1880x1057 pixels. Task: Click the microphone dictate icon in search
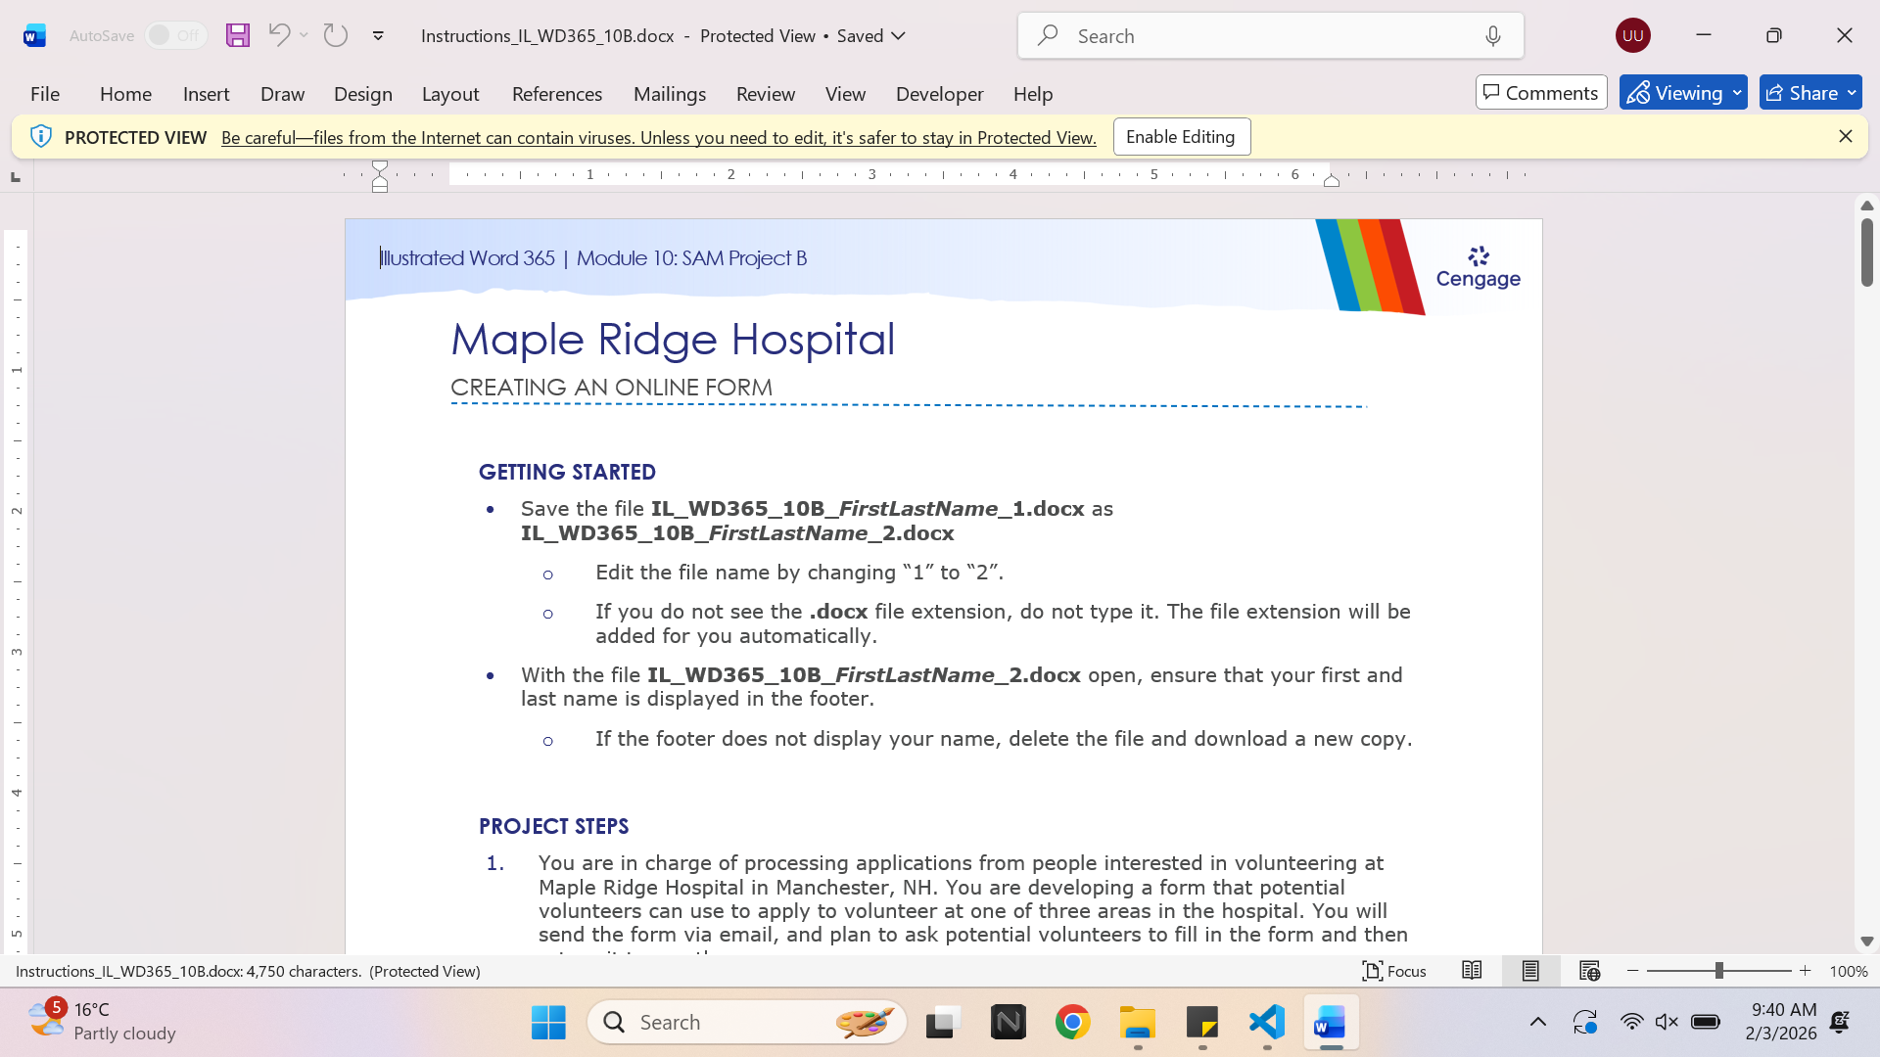point(1492,36)
